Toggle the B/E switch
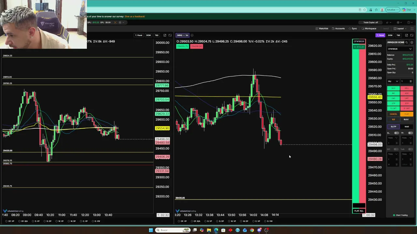The image size is (417, 234). [396, 149]
